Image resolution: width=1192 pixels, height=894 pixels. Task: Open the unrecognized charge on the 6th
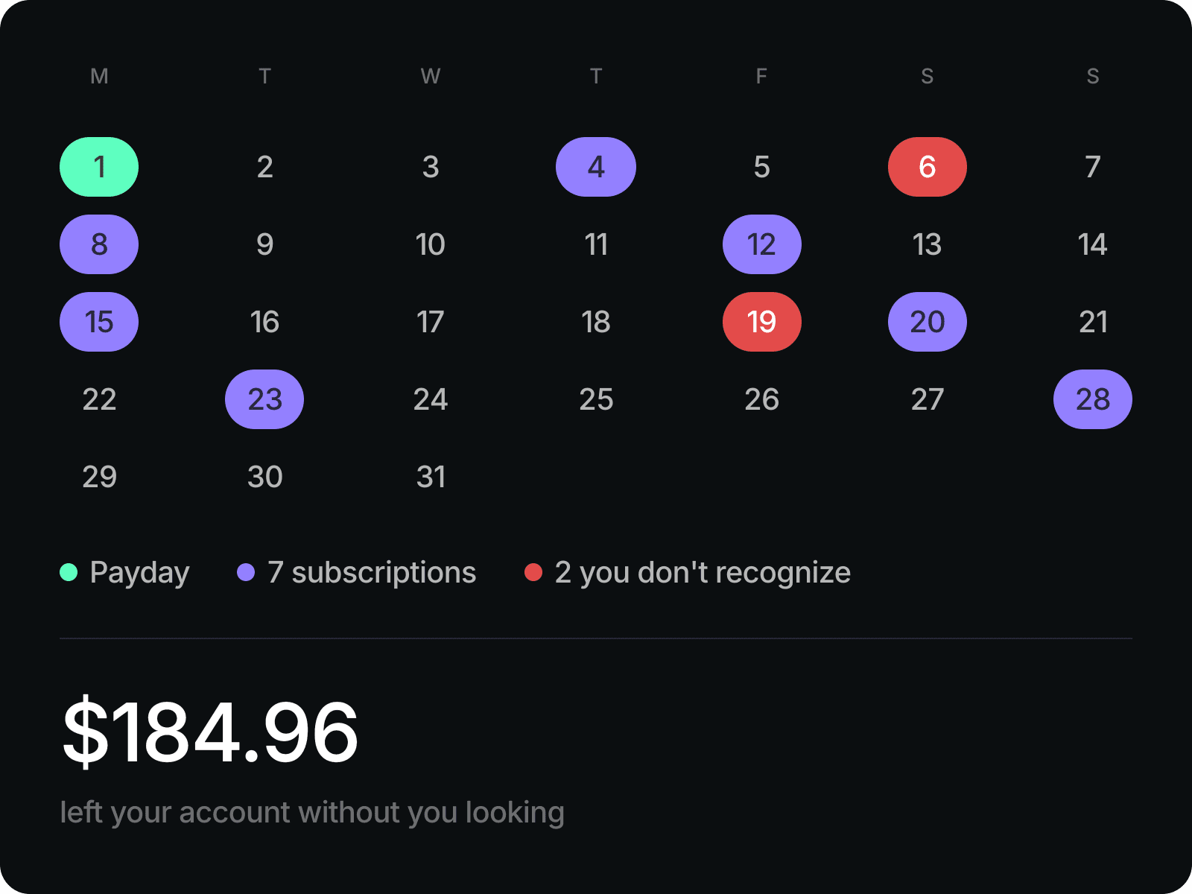click(928, 167)
